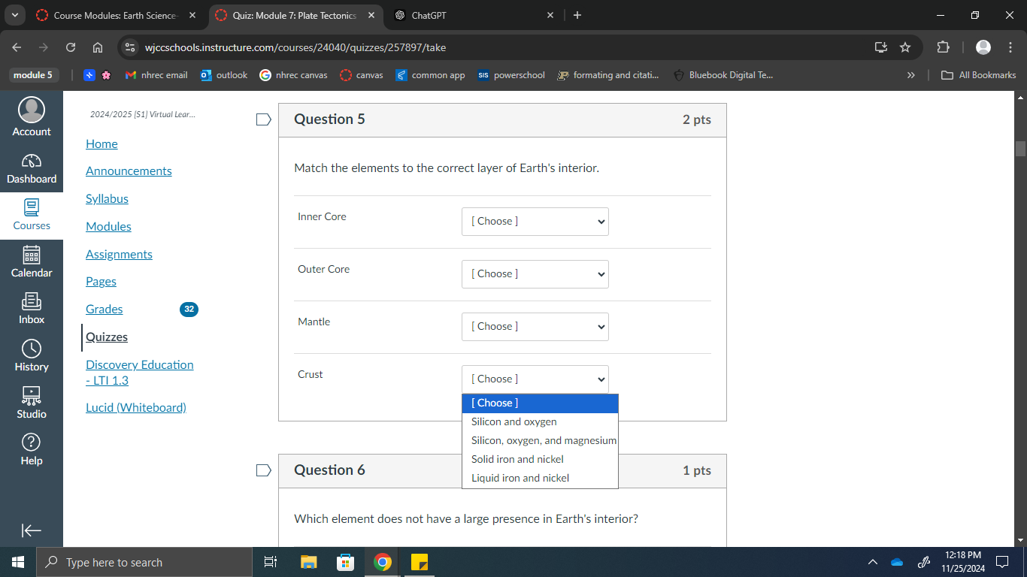This screenshot has height=577, width=1027.
Task: Go back to the previous page
Action: (x=17, y=47)
